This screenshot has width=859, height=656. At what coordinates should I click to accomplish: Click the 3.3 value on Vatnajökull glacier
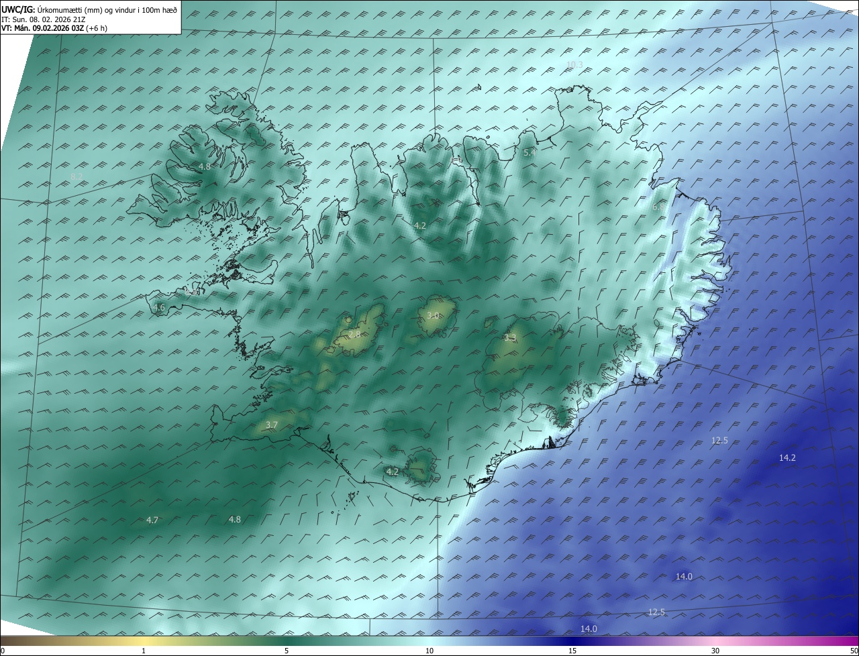tap(509, 338)
